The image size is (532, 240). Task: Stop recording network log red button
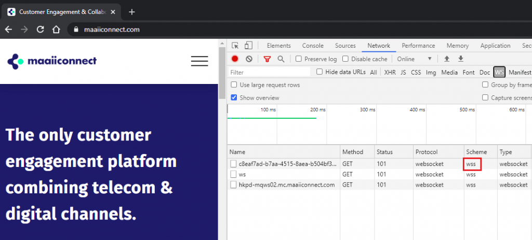235,59
